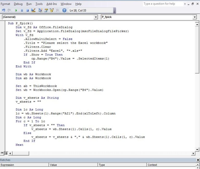
Task: Expand the (General) object dropdown
Action: click(x=96, y=17)
